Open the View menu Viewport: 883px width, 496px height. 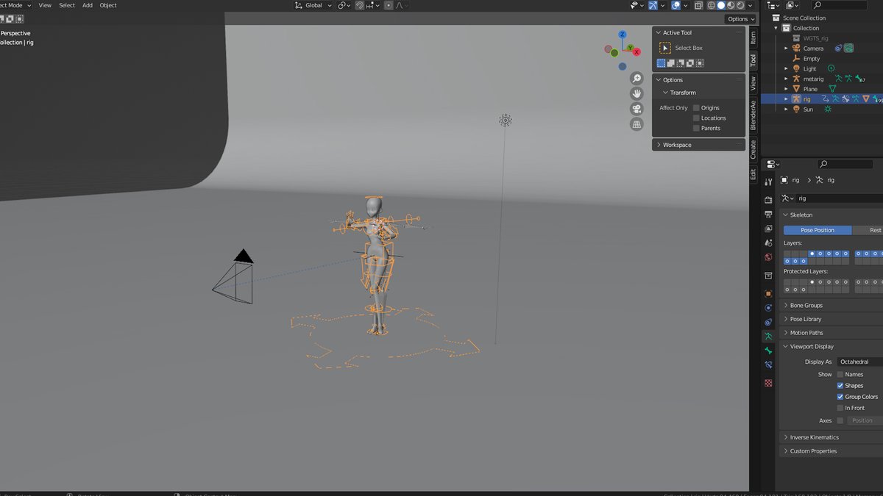[x=45, y=5]
